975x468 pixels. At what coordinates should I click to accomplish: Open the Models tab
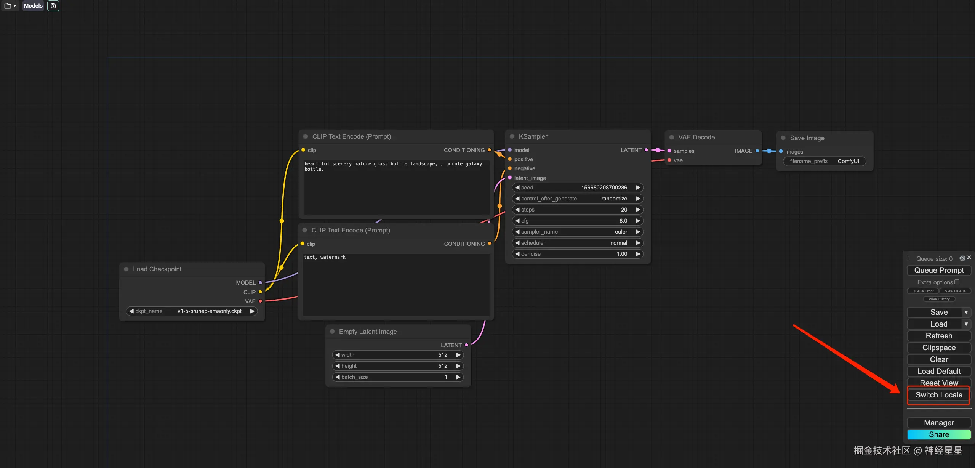[33, 6]
